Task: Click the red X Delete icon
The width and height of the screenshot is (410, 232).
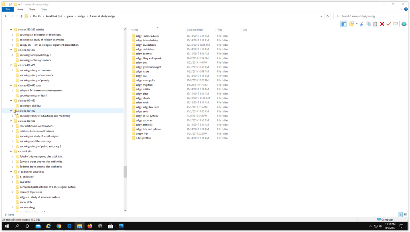Action: 382,24
